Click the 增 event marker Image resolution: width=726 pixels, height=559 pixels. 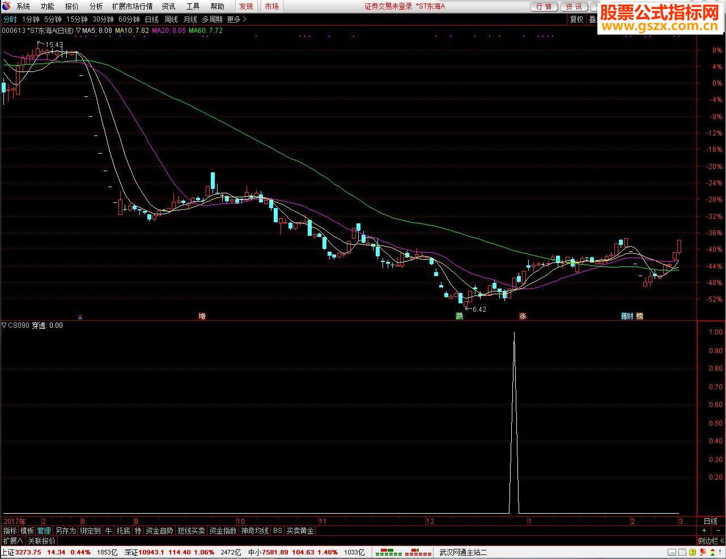click(x=202, y=316)
